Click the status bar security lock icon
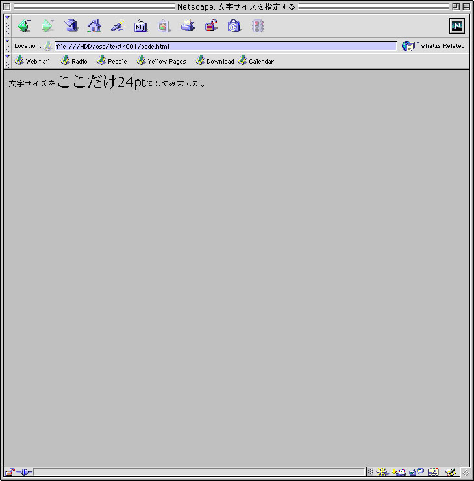This screenshot has height=481, width=474. (10, 472)
